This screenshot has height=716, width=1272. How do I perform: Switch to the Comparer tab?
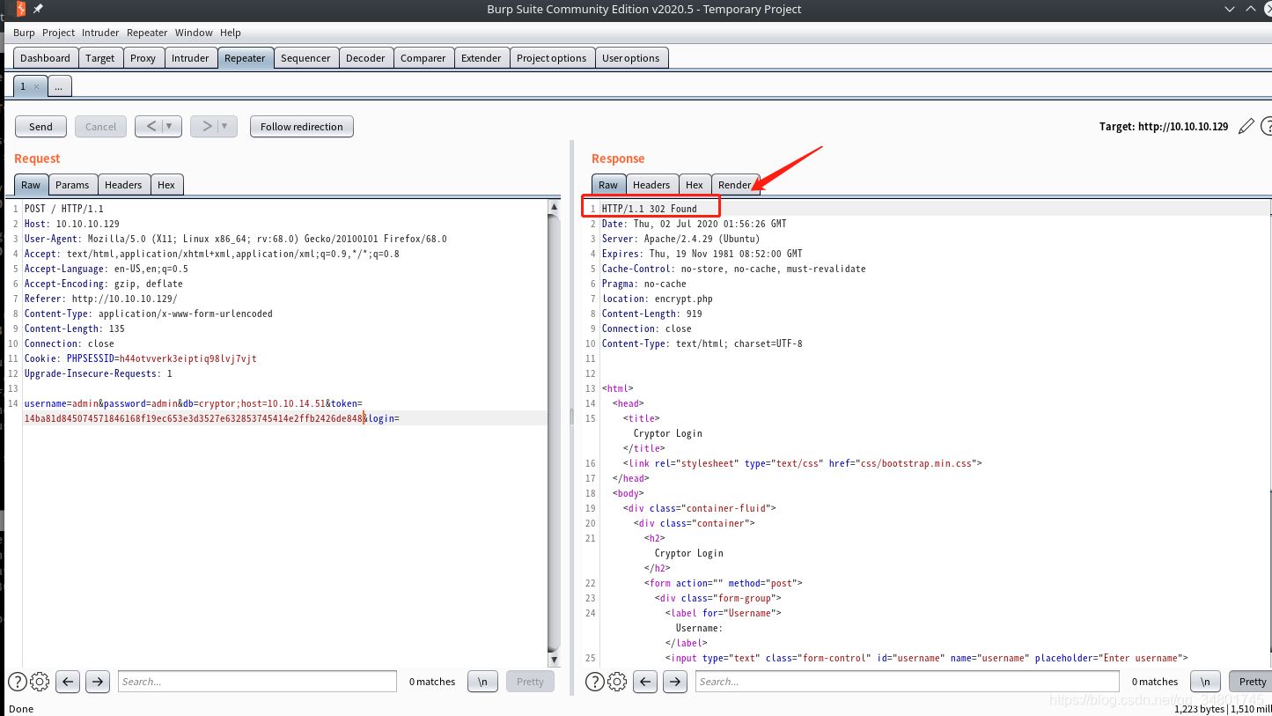(423, 58)
